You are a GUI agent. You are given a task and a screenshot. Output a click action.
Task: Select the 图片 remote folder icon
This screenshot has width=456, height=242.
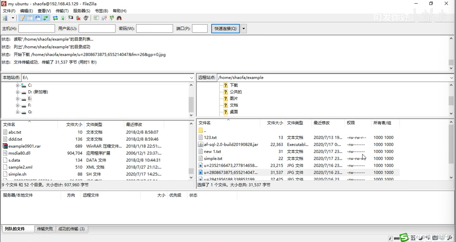(x=226, y=98)
